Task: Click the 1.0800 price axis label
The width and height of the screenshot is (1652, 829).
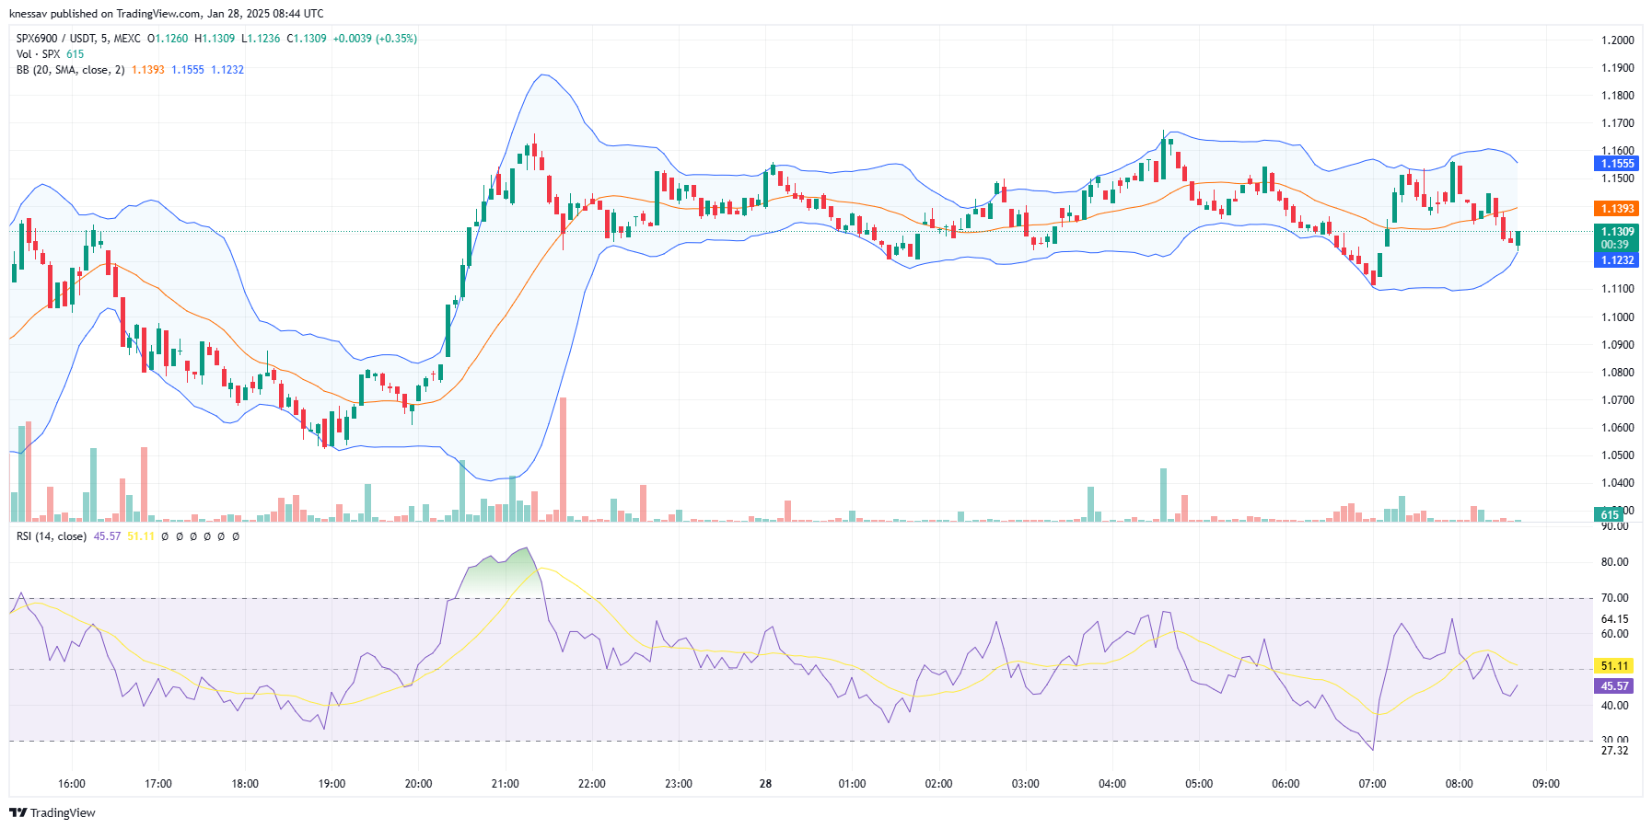Action: pyautogui.click(x=1618, y=373)
